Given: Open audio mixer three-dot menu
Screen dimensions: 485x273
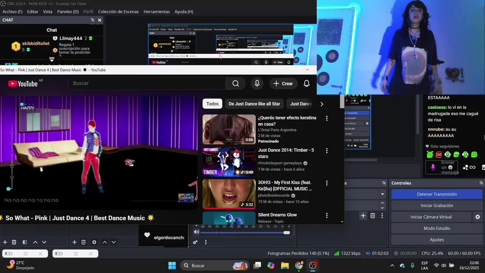Looking at the screenshot, I should click(x=206, y=242).
